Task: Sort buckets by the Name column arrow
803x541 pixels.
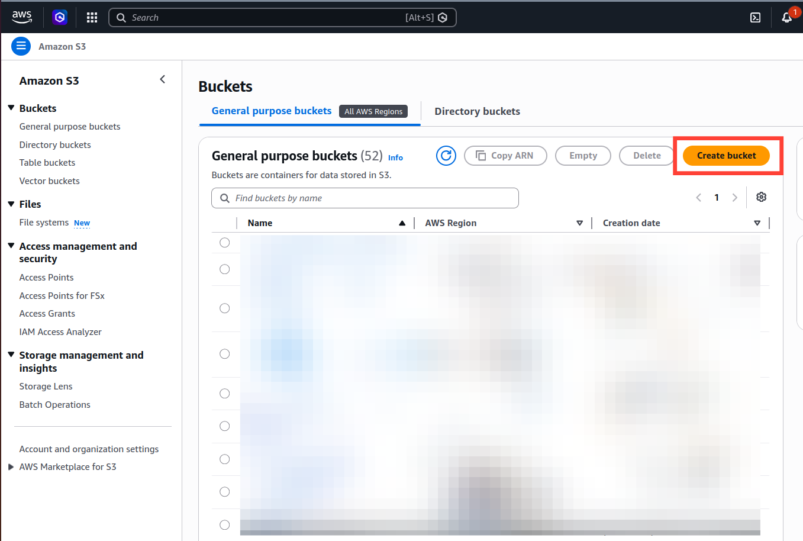Action: pos(402,223)
